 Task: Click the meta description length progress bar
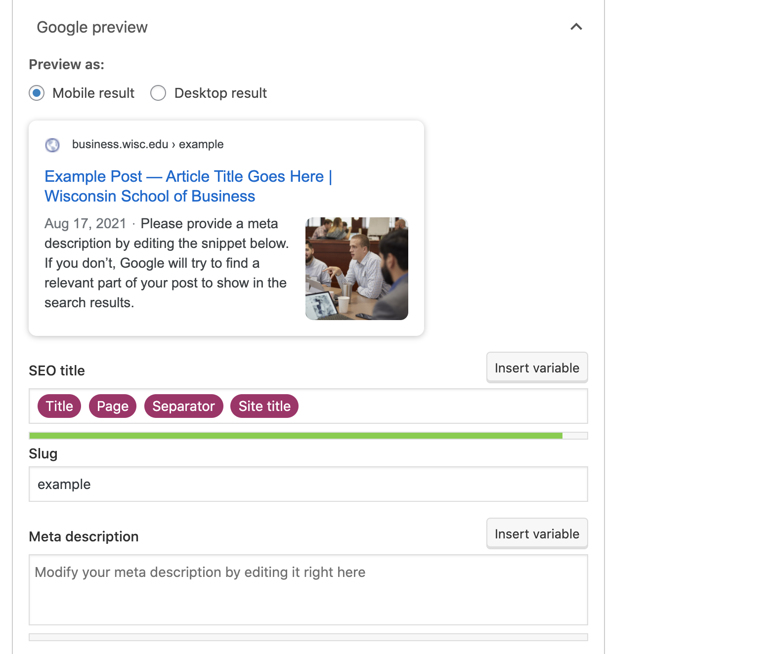pyautogui.click(x=308, y=637)
